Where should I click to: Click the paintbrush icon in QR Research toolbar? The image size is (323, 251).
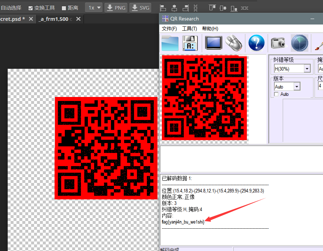click(x=319, y=45)
